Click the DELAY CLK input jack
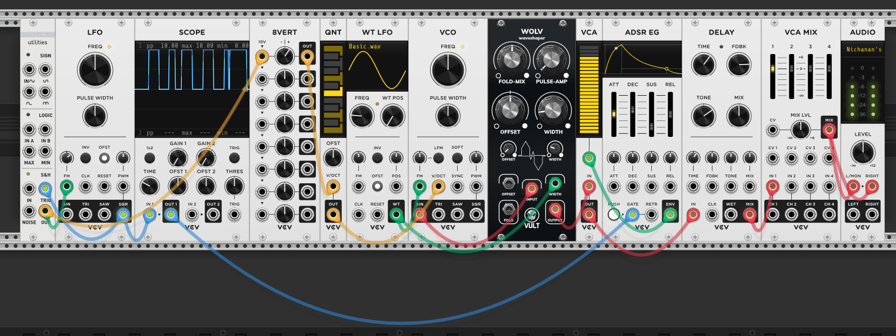The image size is (896, 336). tap(712, 214)
